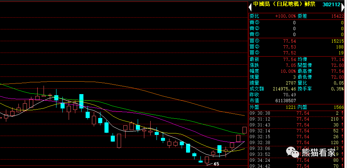Viewport: 347px width, 168px height.
Task: Select the 買② bid price 77.53
Action: pyautogui.click(x=290, y=47)
